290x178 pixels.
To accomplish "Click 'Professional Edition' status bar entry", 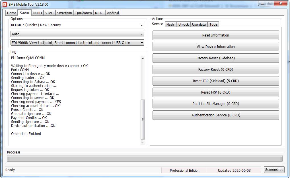I will 185,170.
